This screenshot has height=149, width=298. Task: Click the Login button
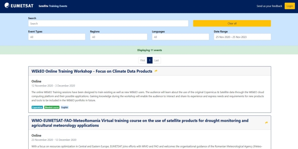(x=290, y=6)
